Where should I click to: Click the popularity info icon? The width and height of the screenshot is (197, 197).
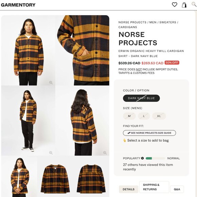click(142, 158)
